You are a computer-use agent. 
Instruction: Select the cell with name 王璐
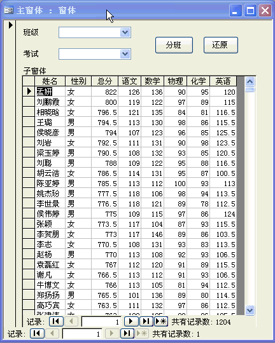coord(50,122)
